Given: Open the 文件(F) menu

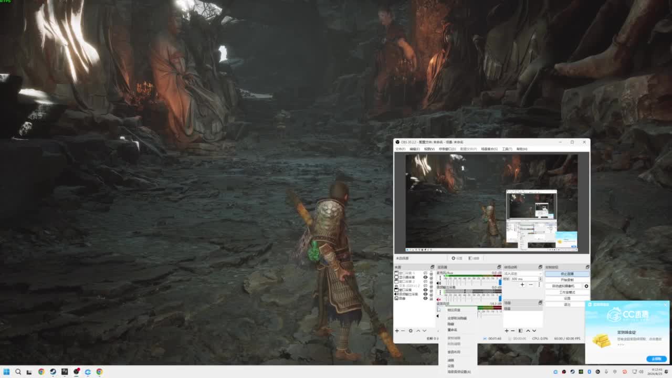Looking at the screenshot, I should click(x=400, y=149).
